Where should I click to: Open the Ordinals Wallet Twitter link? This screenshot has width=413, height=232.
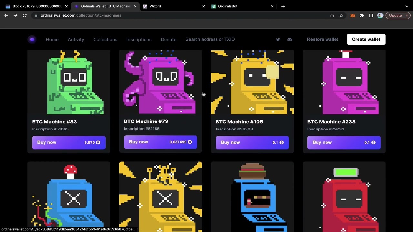[278, 39]
